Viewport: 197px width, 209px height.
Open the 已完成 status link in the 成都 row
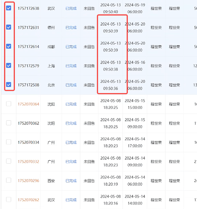point(71,47)
